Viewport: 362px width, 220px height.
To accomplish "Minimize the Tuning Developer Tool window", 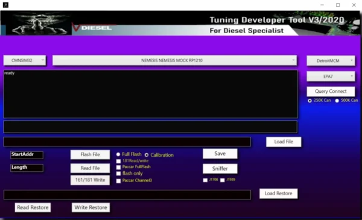I will coord(322,5).
